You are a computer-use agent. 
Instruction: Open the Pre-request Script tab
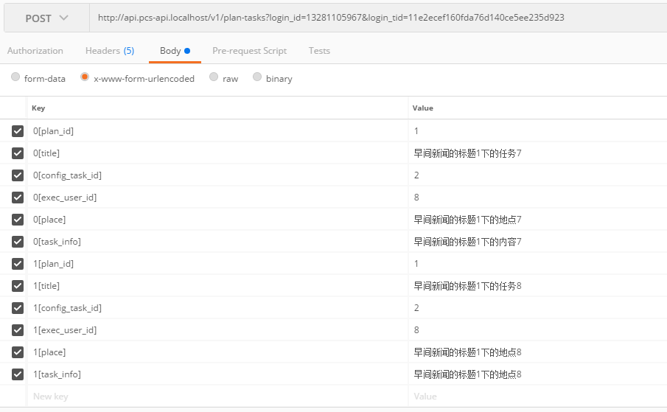(249, 51)
